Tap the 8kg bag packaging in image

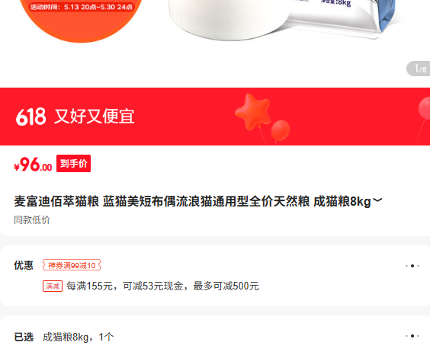click(343, 18)
